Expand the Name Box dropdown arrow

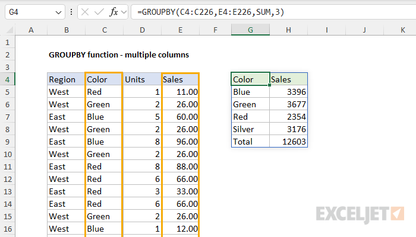58,12
